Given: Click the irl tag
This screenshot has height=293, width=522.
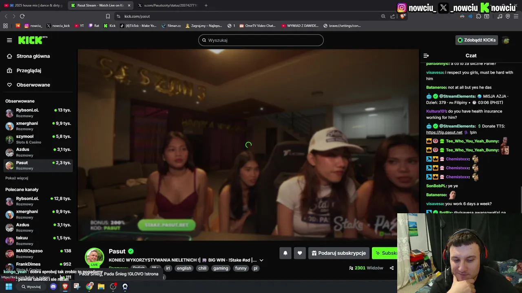Looking at the screenshot, I should [168, 268].
